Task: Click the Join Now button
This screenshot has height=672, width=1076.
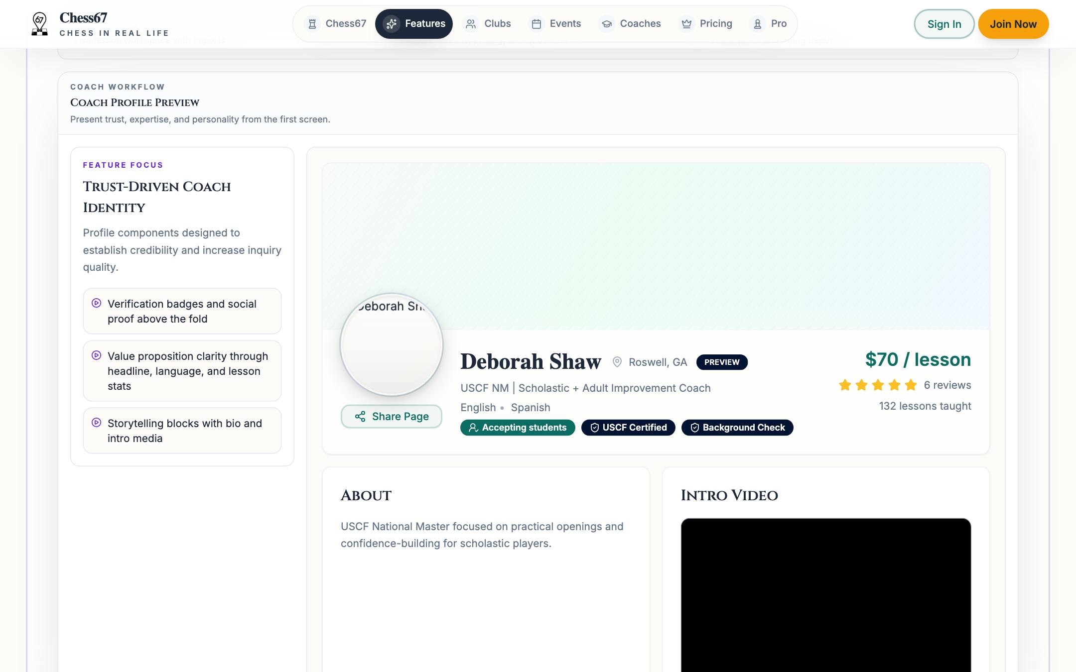Action: (1013, 24)
